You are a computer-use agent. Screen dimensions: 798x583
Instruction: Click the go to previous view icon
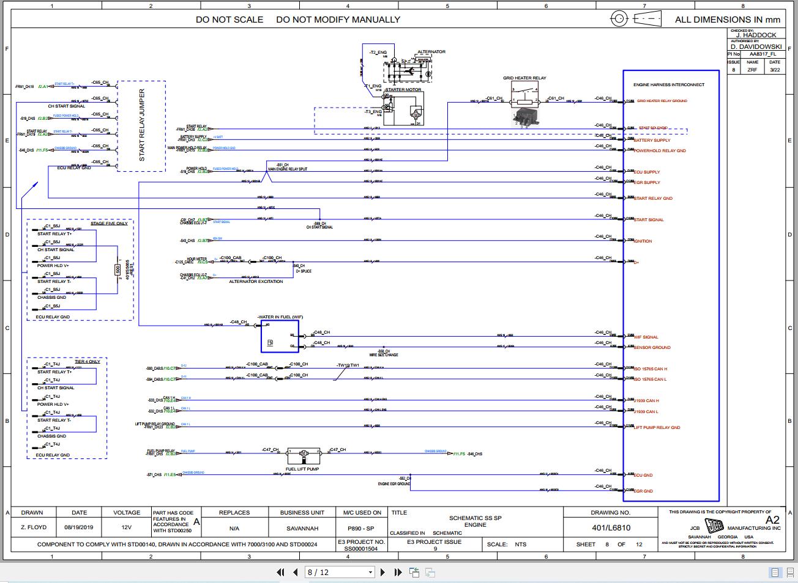click(x=414, y=573)
